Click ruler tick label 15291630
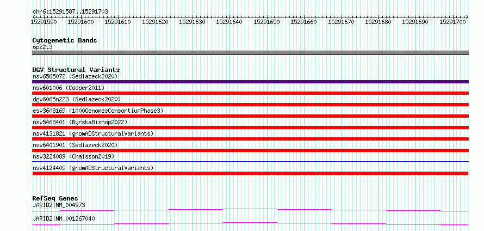Viewport: 484px width, 231px height. 193,22
